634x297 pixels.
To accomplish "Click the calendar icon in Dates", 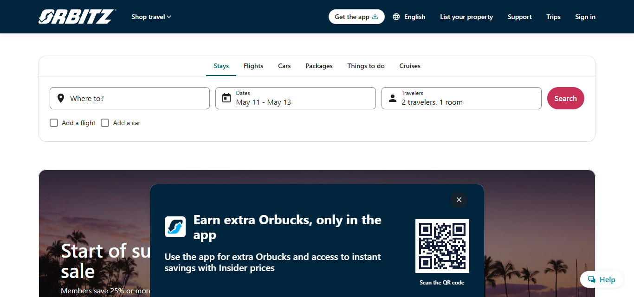I will click(x=226, y=98).
